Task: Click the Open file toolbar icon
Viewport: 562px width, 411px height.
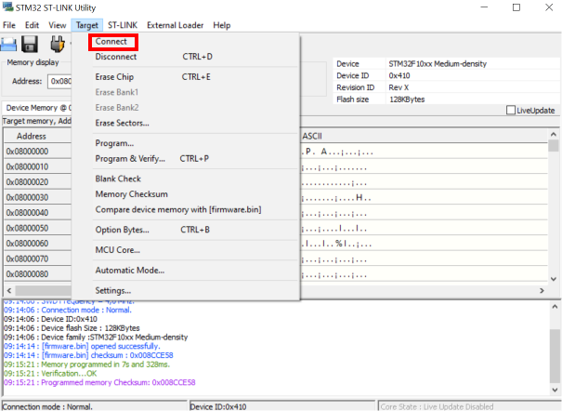Action: (7, 44)
